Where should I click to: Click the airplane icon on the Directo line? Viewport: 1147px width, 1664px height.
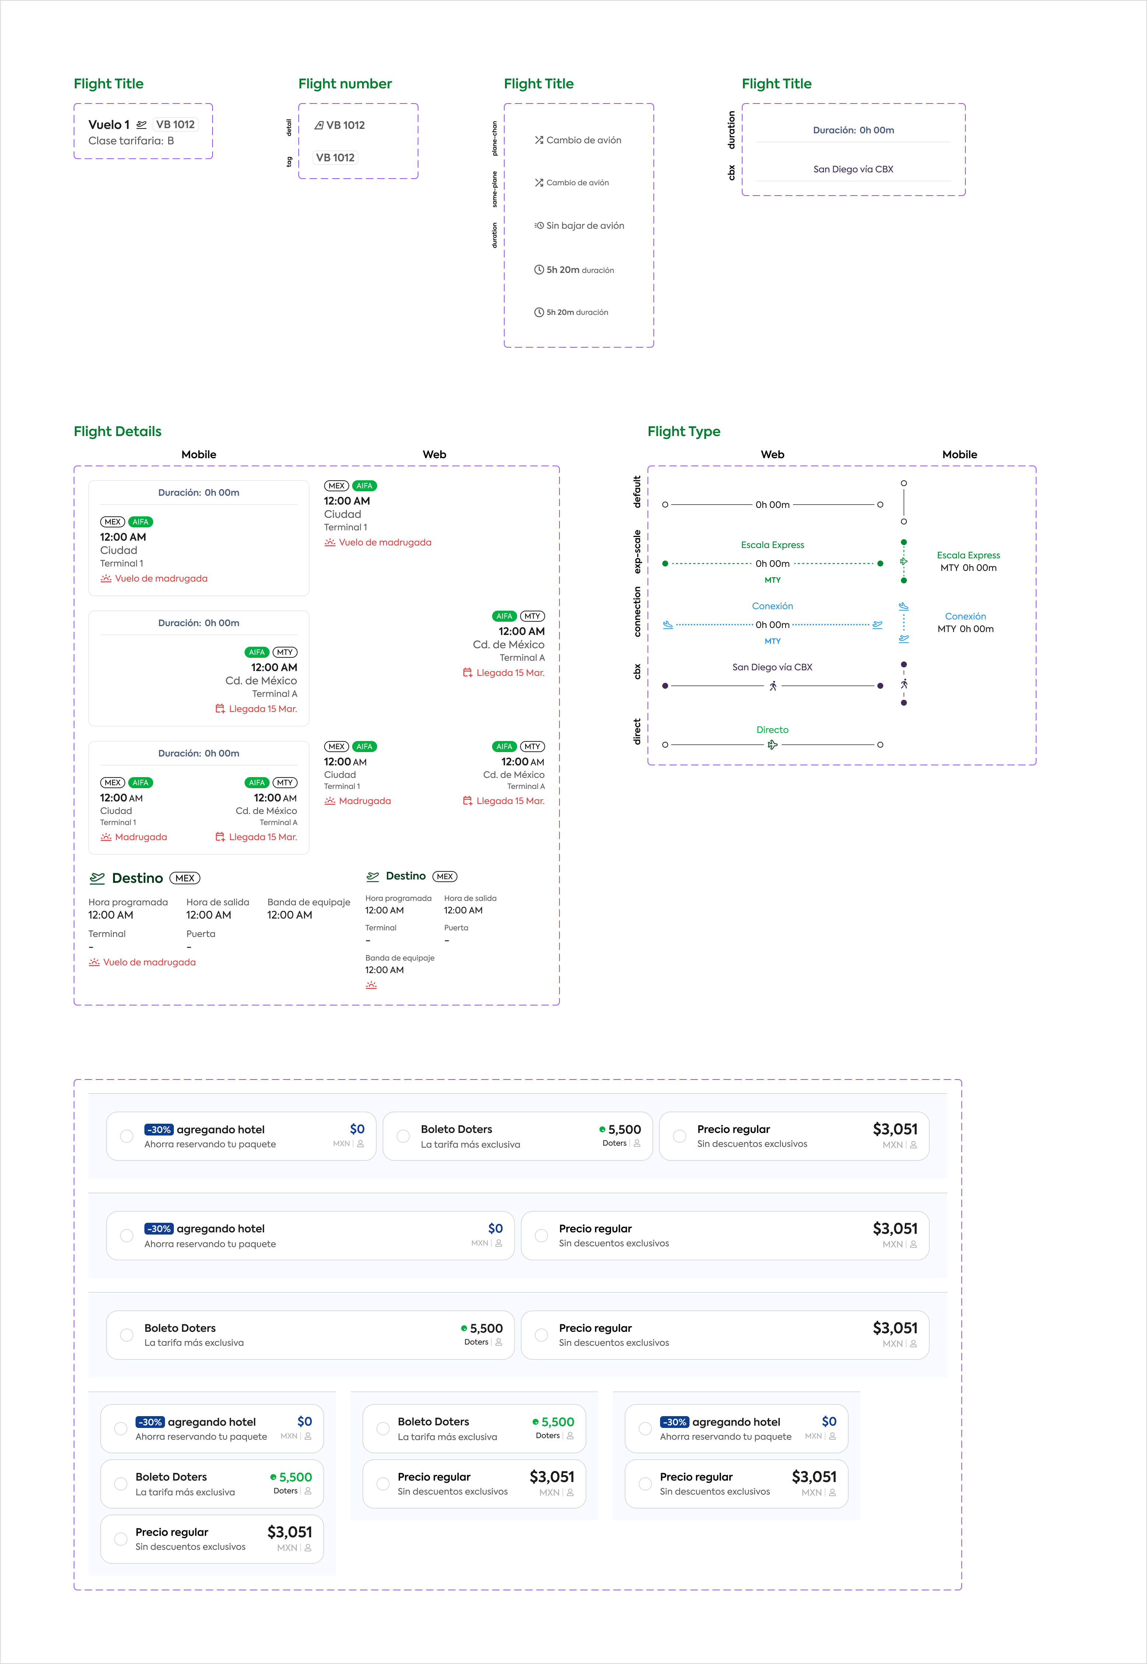[x=772, y=745]
